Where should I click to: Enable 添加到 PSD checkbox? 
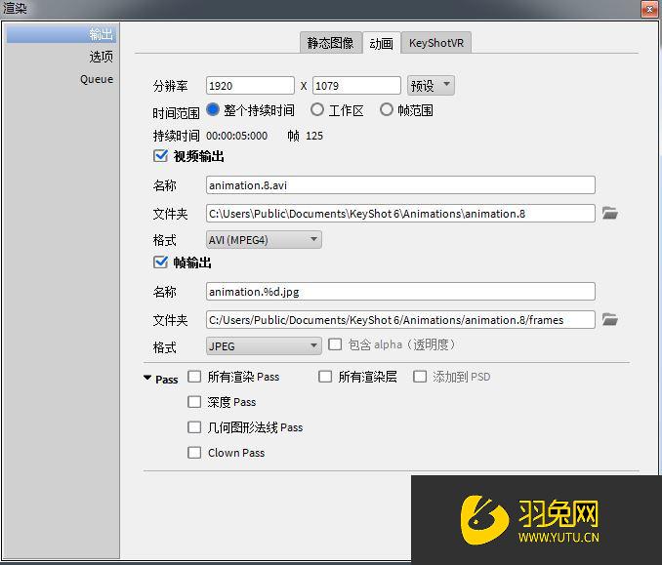[420, 377]
